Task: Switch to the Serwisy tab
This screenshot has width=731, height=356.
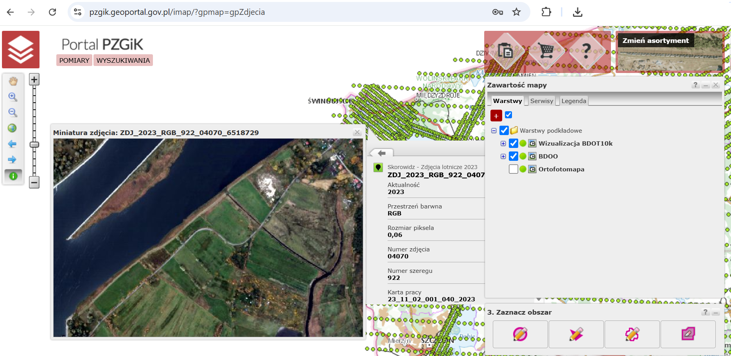Action: (542, 101)
